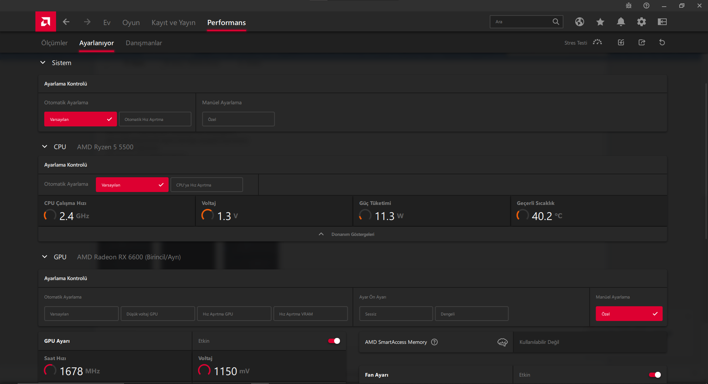
Task: Select Varsayılan for CPU tuning
Action: (132, 185)
